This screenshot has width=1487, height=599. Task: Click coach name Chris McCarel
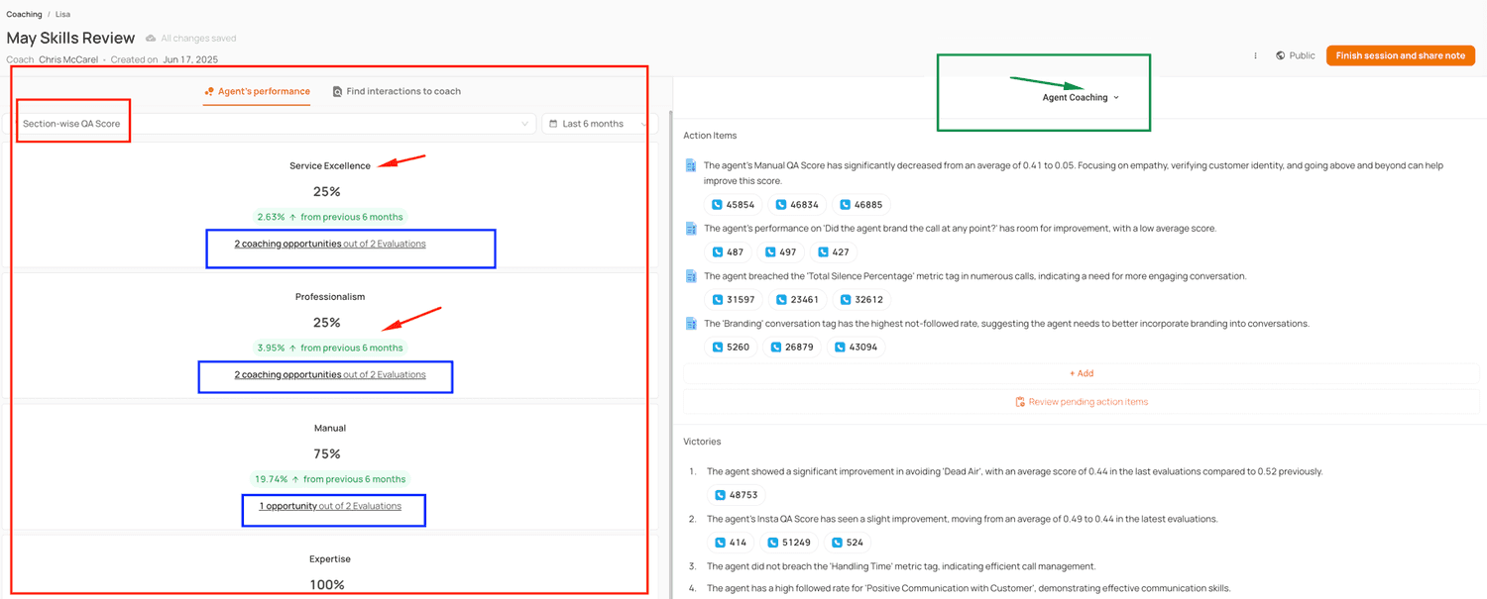(69, 59)
